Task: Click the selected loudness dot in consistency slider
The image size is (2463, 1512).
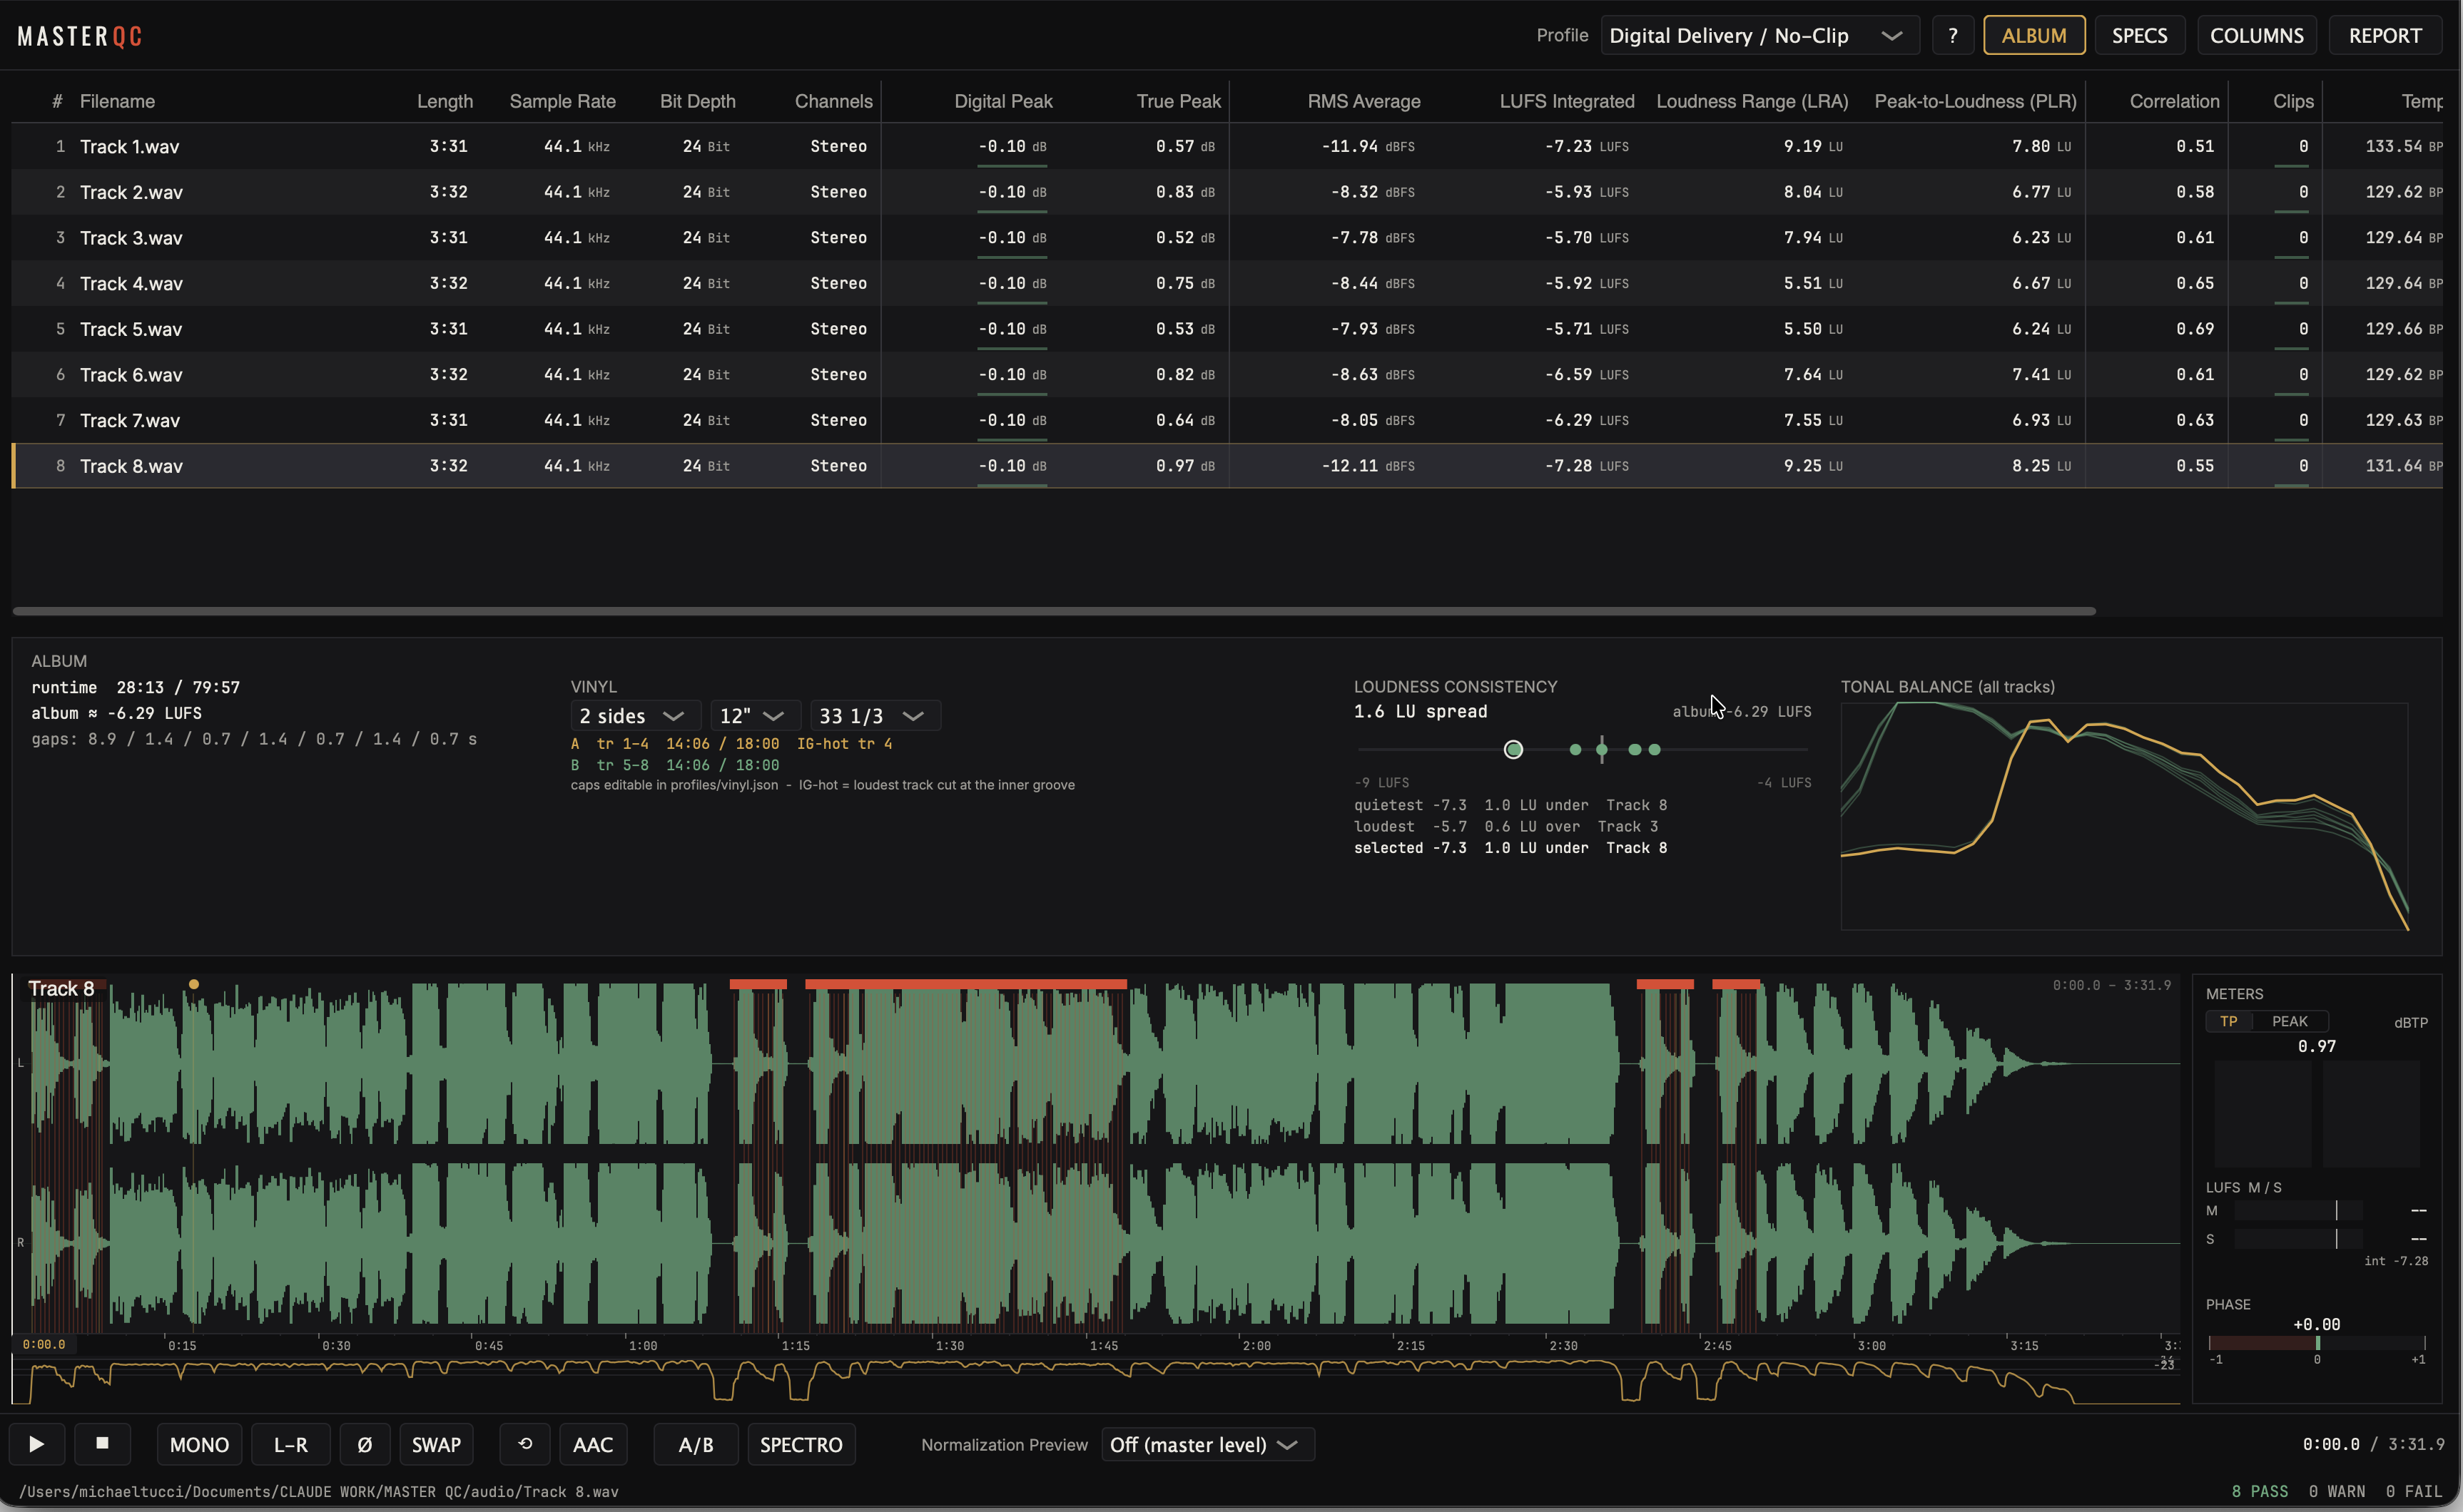Action: [x=1513, y=750]
